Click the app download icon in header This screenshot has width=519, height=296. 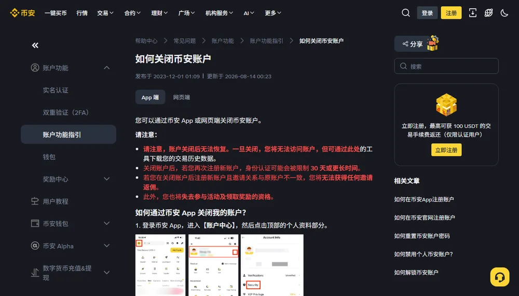[x=473, y=13]
